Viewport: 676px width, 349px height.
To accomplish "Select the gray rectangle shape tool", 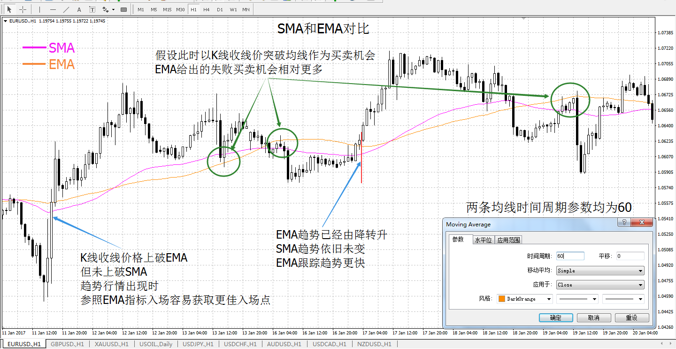I will click(123, 9).
